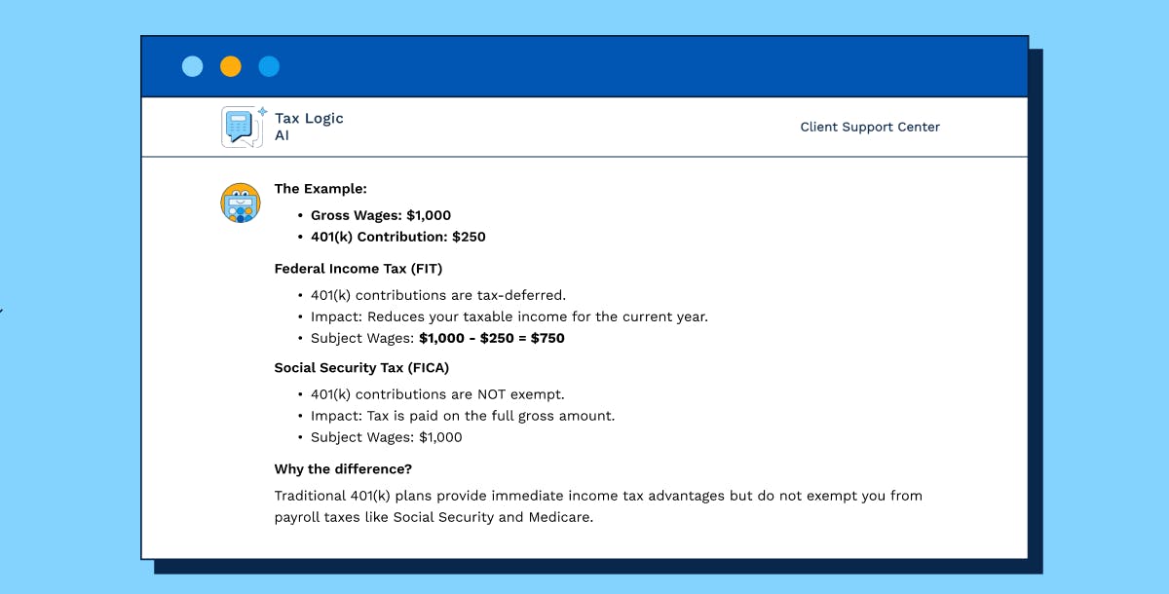This screenshot has width=1169, height=594.
Task: Click "Subject Wages: $1,000" under FICA
Action: tap(386, 437)
